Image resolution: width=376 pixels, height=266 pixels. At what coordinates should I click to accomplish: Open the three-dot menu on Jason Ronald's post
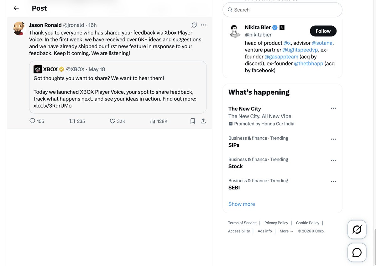[x=203, y=25]
